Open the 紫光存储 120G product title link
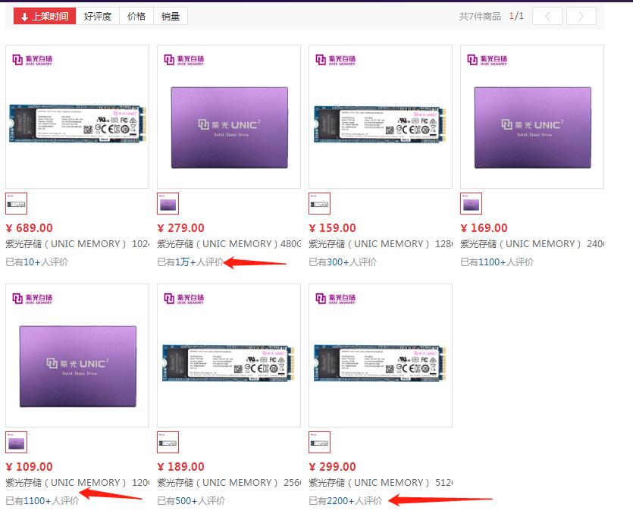Screen dimensions: 633x520 (77, 482)
